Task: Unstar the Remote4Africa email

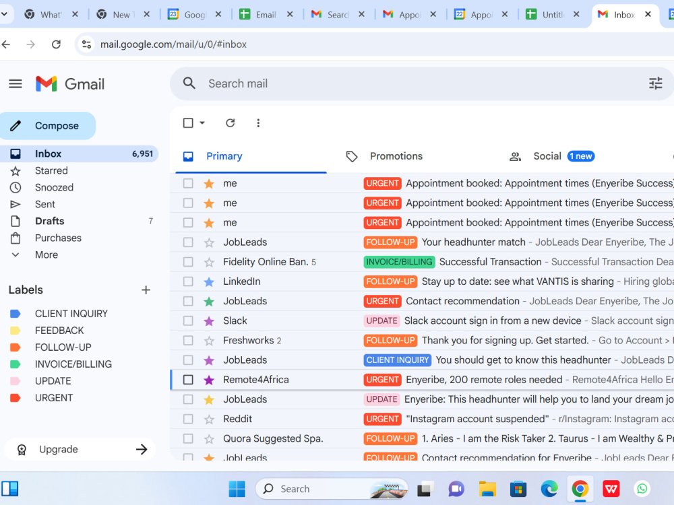Action: pyautogui.click(x=209, y=380)
